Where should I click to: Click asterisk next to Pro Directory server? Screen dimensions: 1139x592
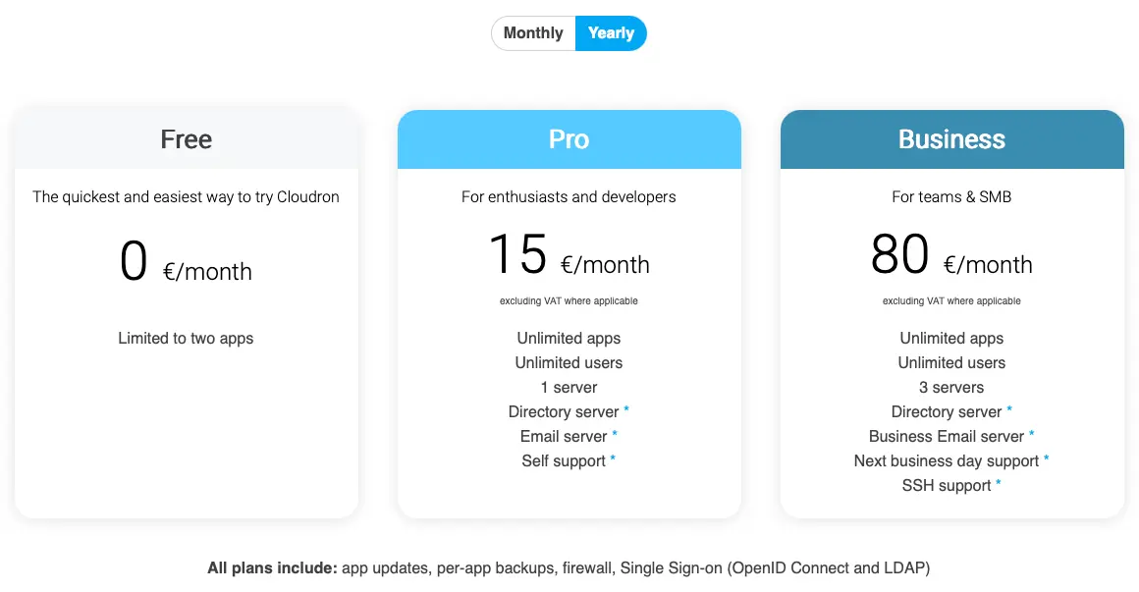click(626, 410)
